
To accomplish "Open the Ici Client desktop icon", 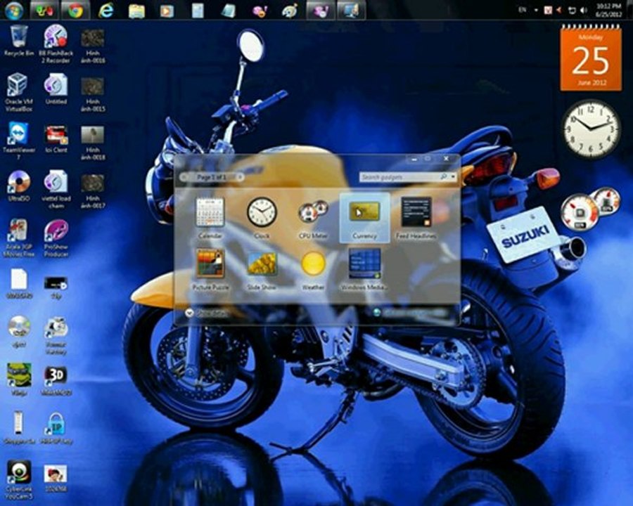I will 56,139.
